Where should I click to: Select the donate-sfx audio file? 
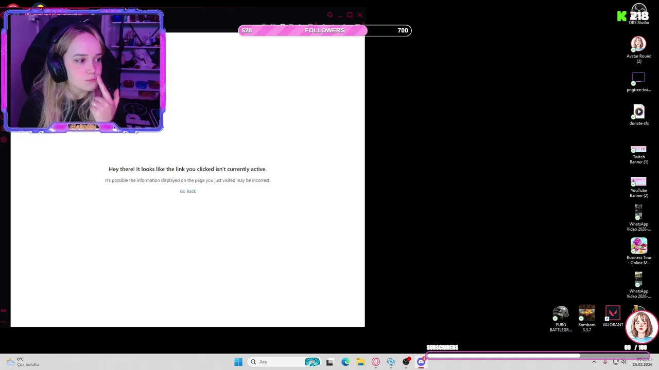[x=638, y=115]
